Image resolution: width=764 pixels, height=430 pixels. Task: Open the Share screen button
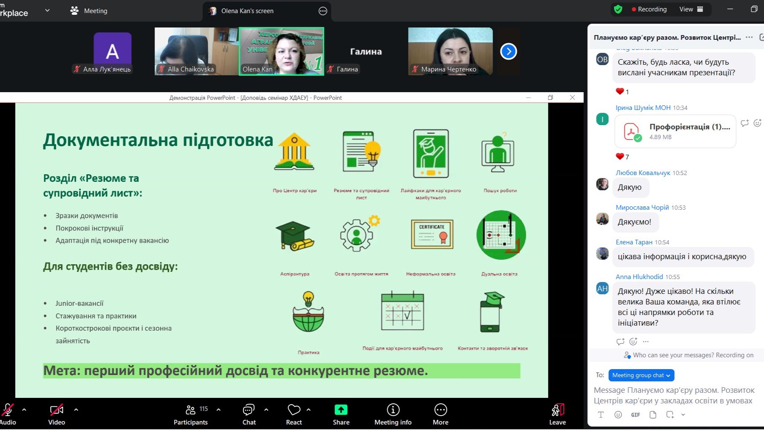pos(341,414)
